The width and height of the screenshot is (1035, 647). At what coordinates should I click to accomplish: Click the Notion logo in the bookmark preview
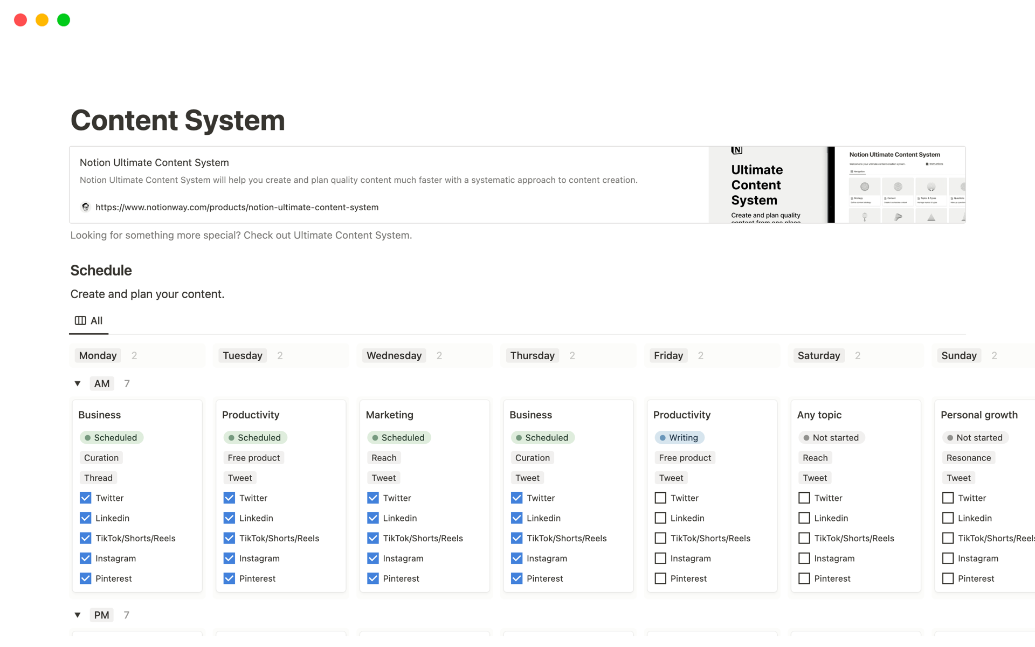tap(736, 150)
